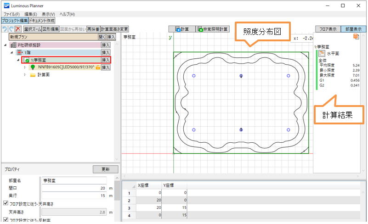Screen dimensions: 368x224
Task: Click the properties panel vertical scrollbar
Action: (117, 193)
